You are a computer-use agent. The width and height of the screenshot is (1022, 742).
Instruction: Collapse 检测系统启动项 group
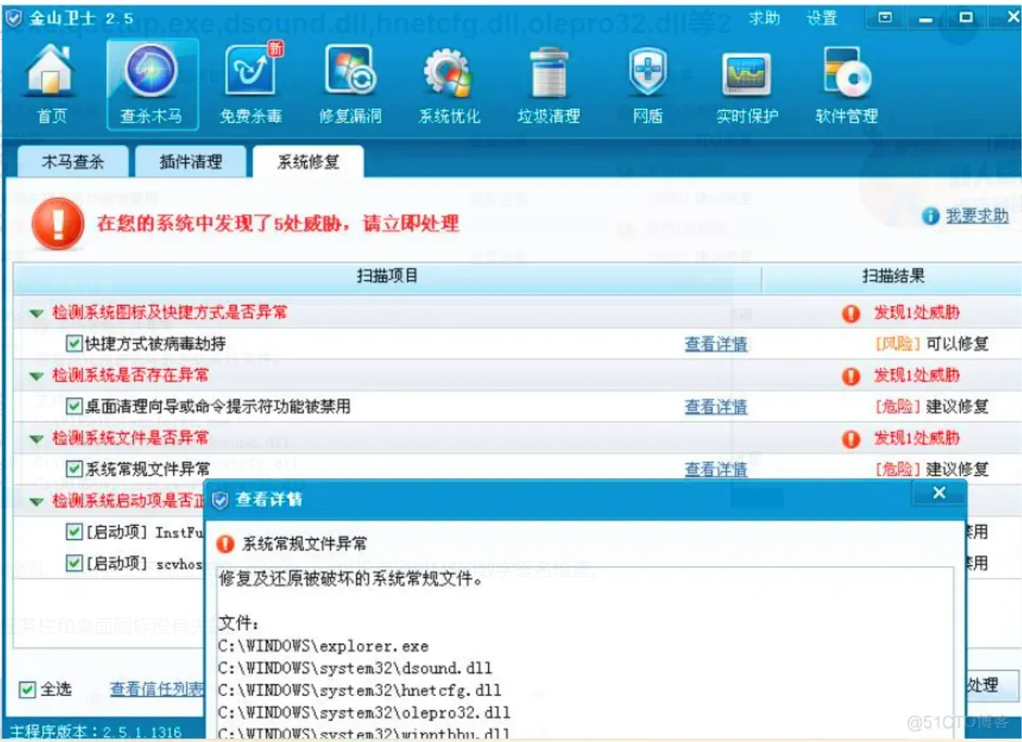click(x=36, y=501)
